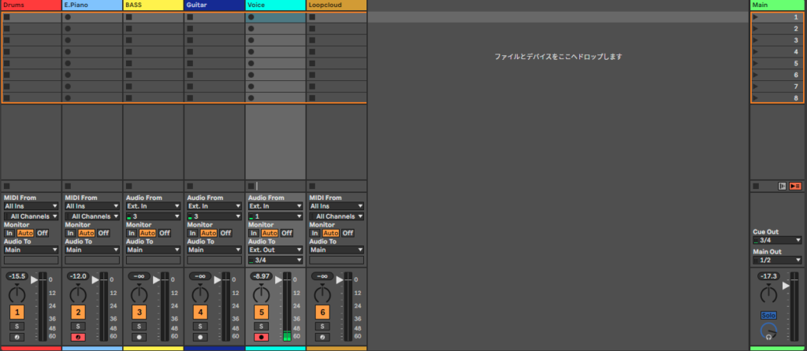Arm the Voice track for recording
Image resolution: width=807 pixels, height=351 pixels.
[x=262, y=336]
